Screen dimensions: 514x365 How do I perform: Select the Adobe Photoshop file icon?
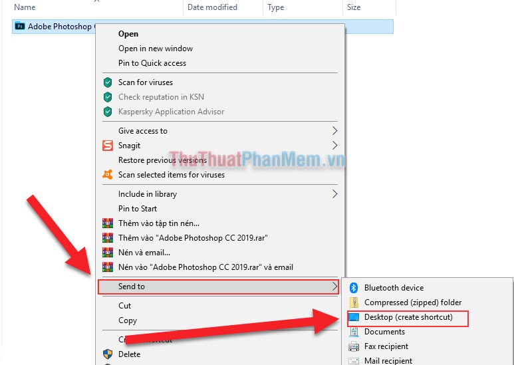click(x=20, y=26)
